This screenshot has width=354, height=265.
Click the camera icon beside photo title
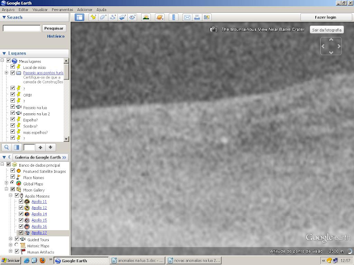(214, 29)
